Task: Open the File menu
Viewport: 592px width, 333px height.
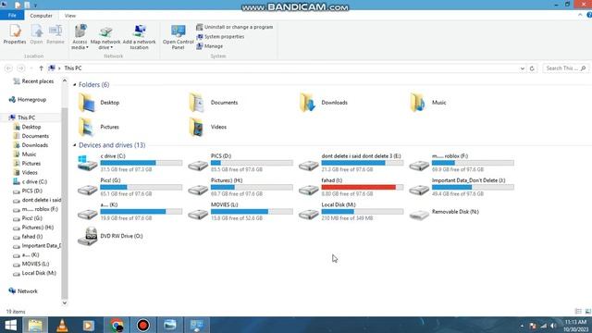Action: 12,16
